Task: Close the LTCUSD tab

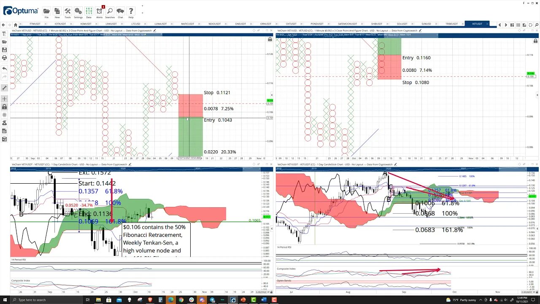Action: pyautogui.click(x=146, y=24)
